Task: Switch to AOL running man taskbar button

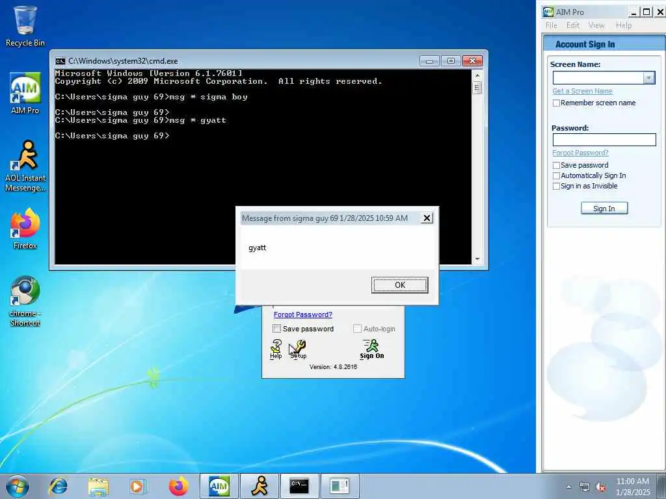Action: point(260,486)
